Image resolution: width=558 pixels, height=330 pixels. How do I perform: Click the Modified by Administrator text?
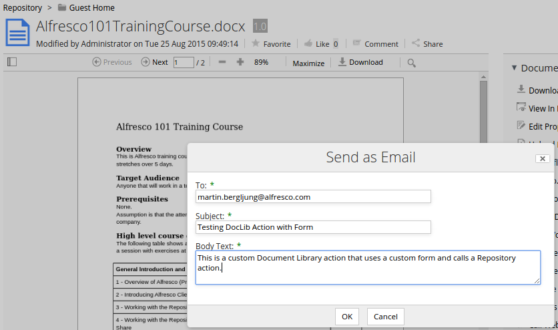tap(137, 44)
